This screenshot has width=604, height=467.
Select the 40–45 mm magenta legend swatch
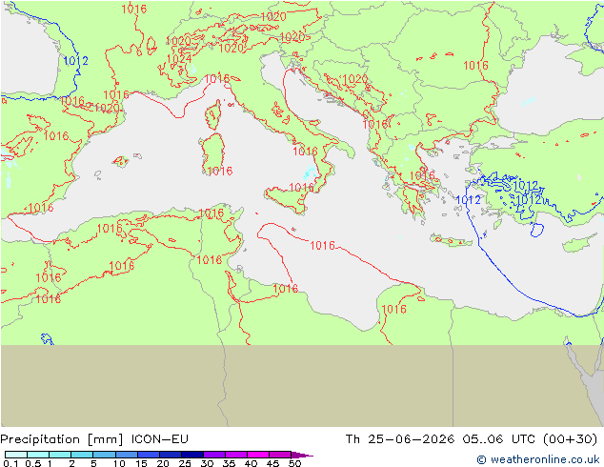click(258, 455)
